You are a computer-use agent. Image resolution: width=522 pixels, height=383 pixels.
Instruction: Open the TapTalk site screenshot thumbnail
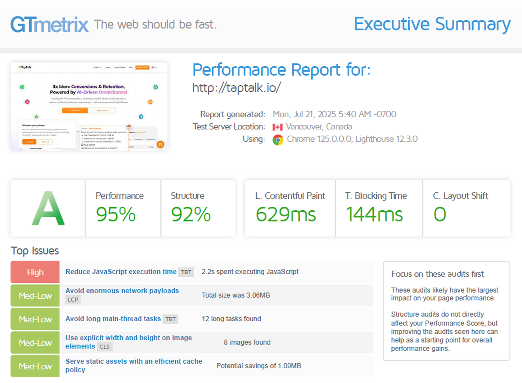pyautogui.click(x=89, y=107)
